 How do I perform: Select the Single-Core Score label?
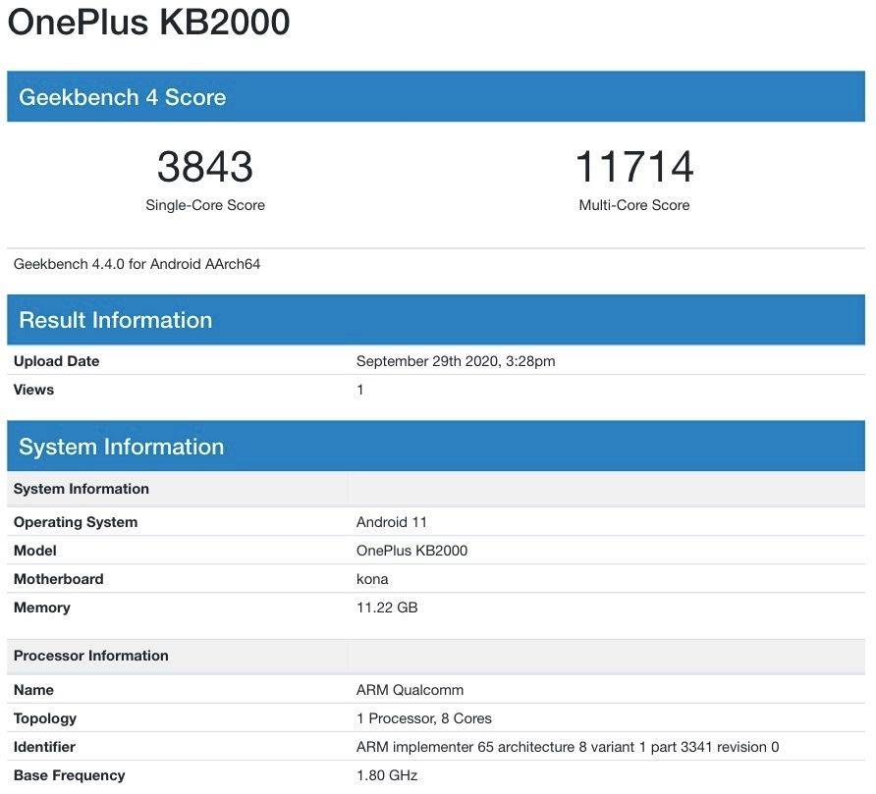[x=205, y=204]
